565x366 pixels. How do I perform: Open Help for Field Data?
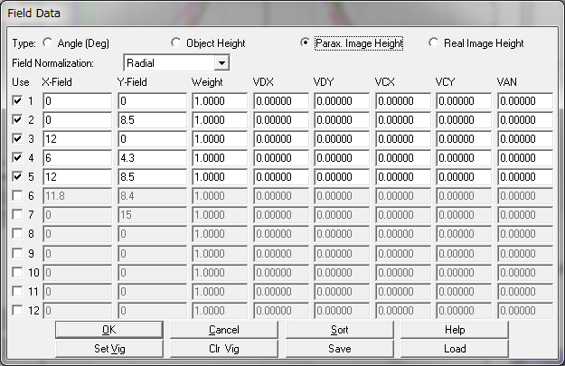[455, 330]
